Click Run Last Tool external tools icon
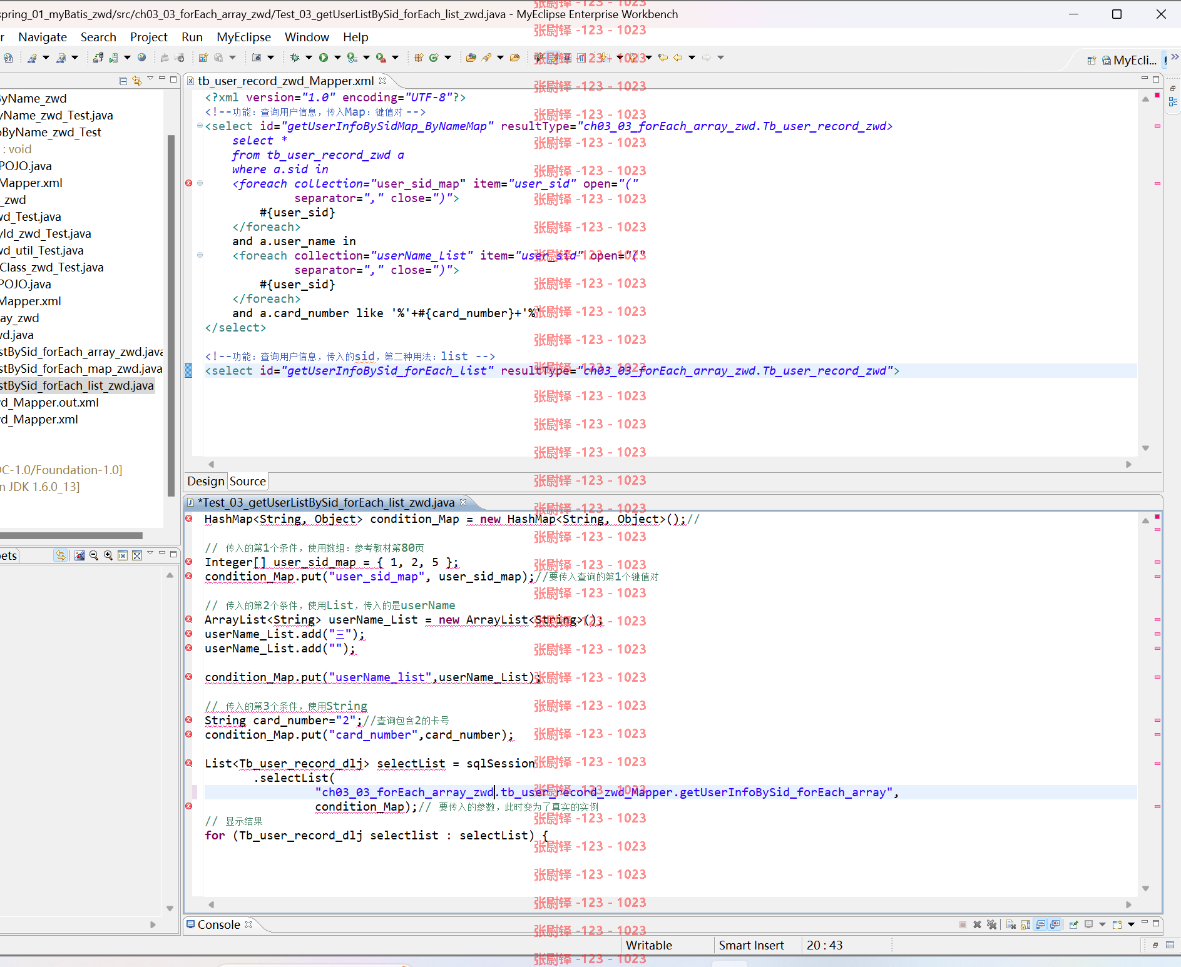This screenshot has height=967, width=1181. 380,58
